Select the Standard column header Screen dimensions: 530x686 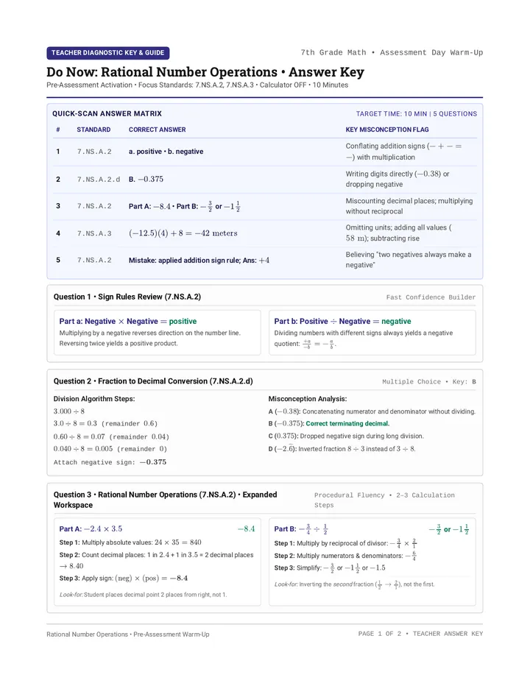(x=93, y=130)
